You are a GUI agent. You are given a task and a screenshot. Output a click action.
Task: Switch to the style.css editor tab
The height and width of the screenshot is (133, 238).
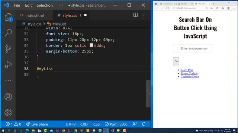[71, 15]
